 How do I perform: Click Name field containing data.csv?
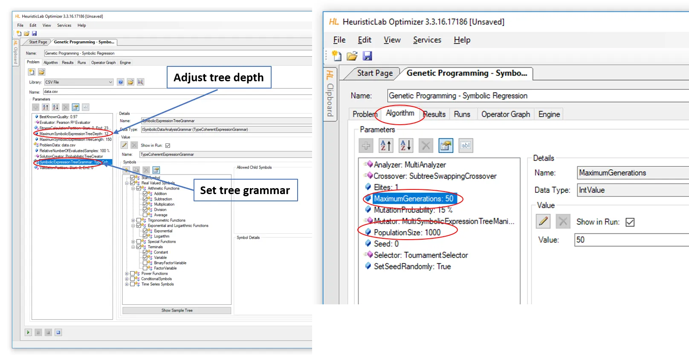pyautogui.click(x=177, y=92)
